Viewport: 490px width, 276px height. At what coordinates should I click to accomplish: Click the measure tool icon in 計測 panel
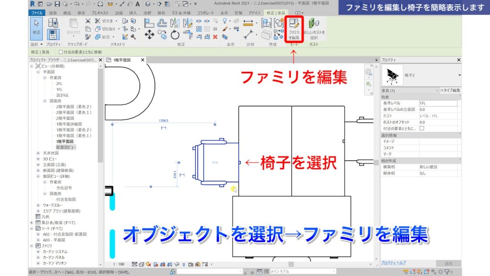(x=249, y=23)
